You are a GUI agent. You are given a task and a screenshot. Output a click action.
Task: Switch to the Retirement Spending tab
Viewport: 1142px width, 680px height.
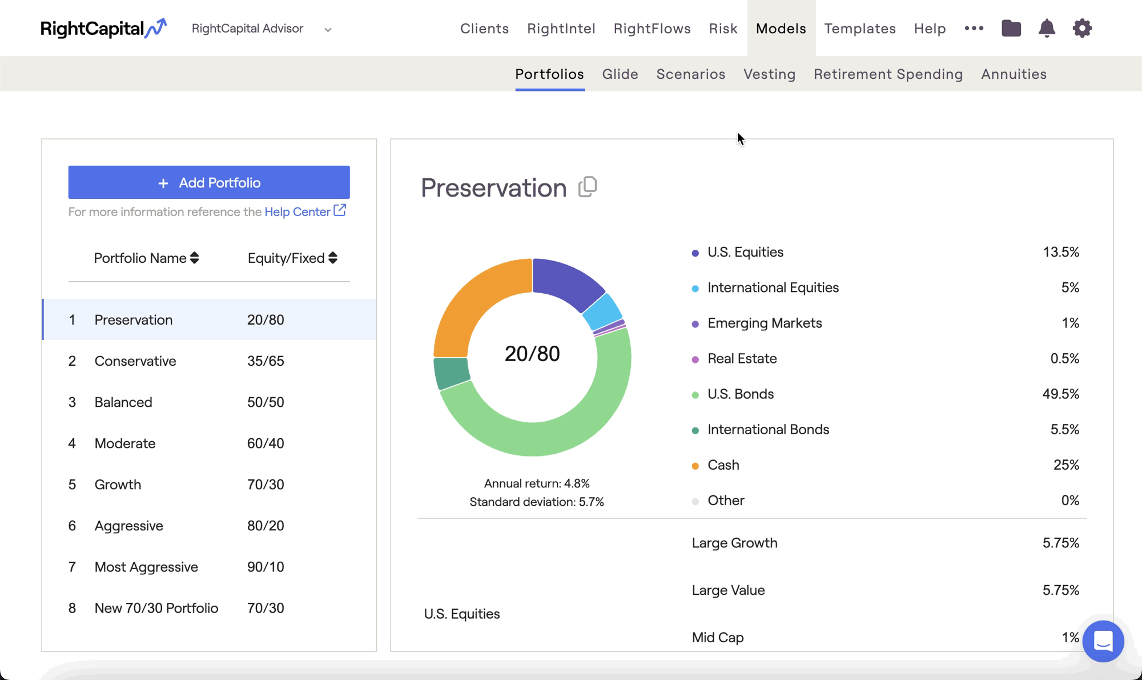(x=888, y=74)
